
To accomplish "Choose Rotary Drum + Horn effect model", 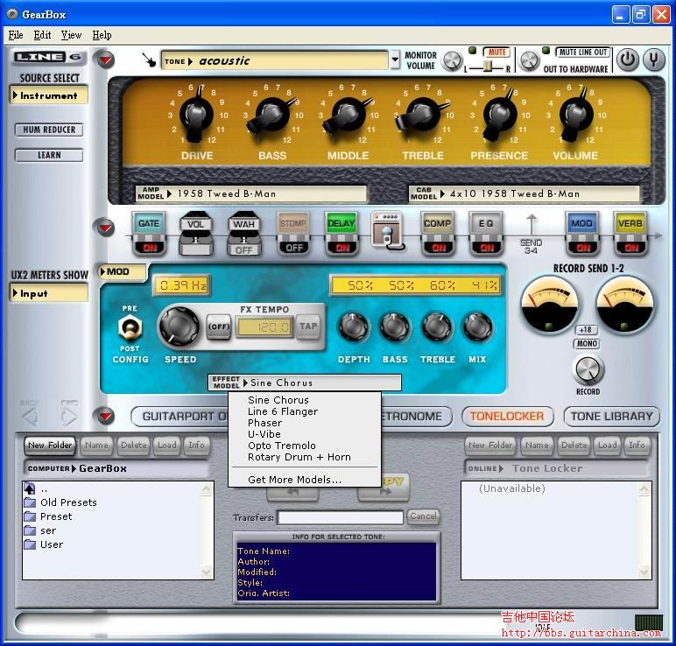I will click(299, 457).
